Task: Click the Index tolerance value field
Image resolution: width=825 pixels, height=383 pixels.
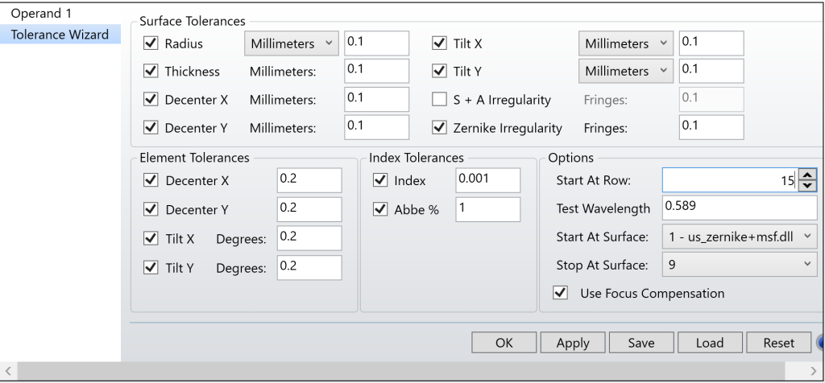Action: pos(487,181)
